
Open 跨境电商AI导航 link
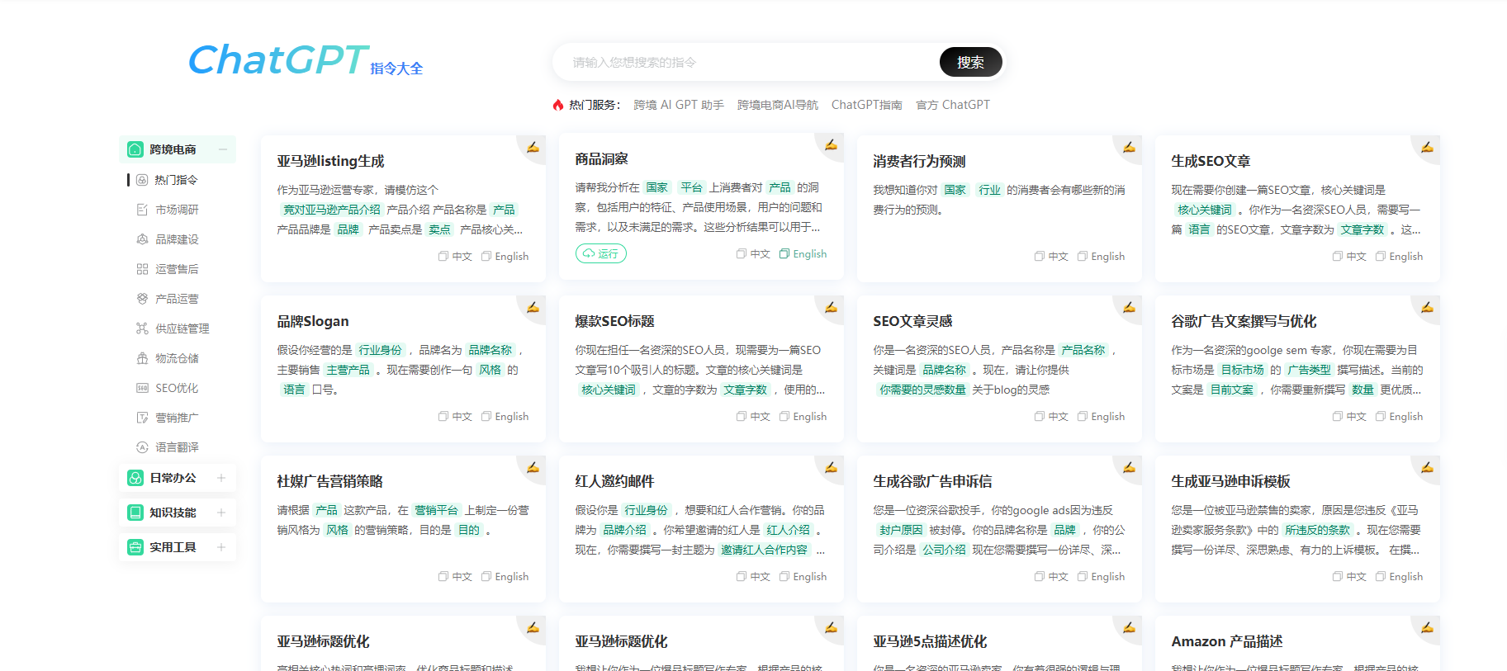click(778, 105)
